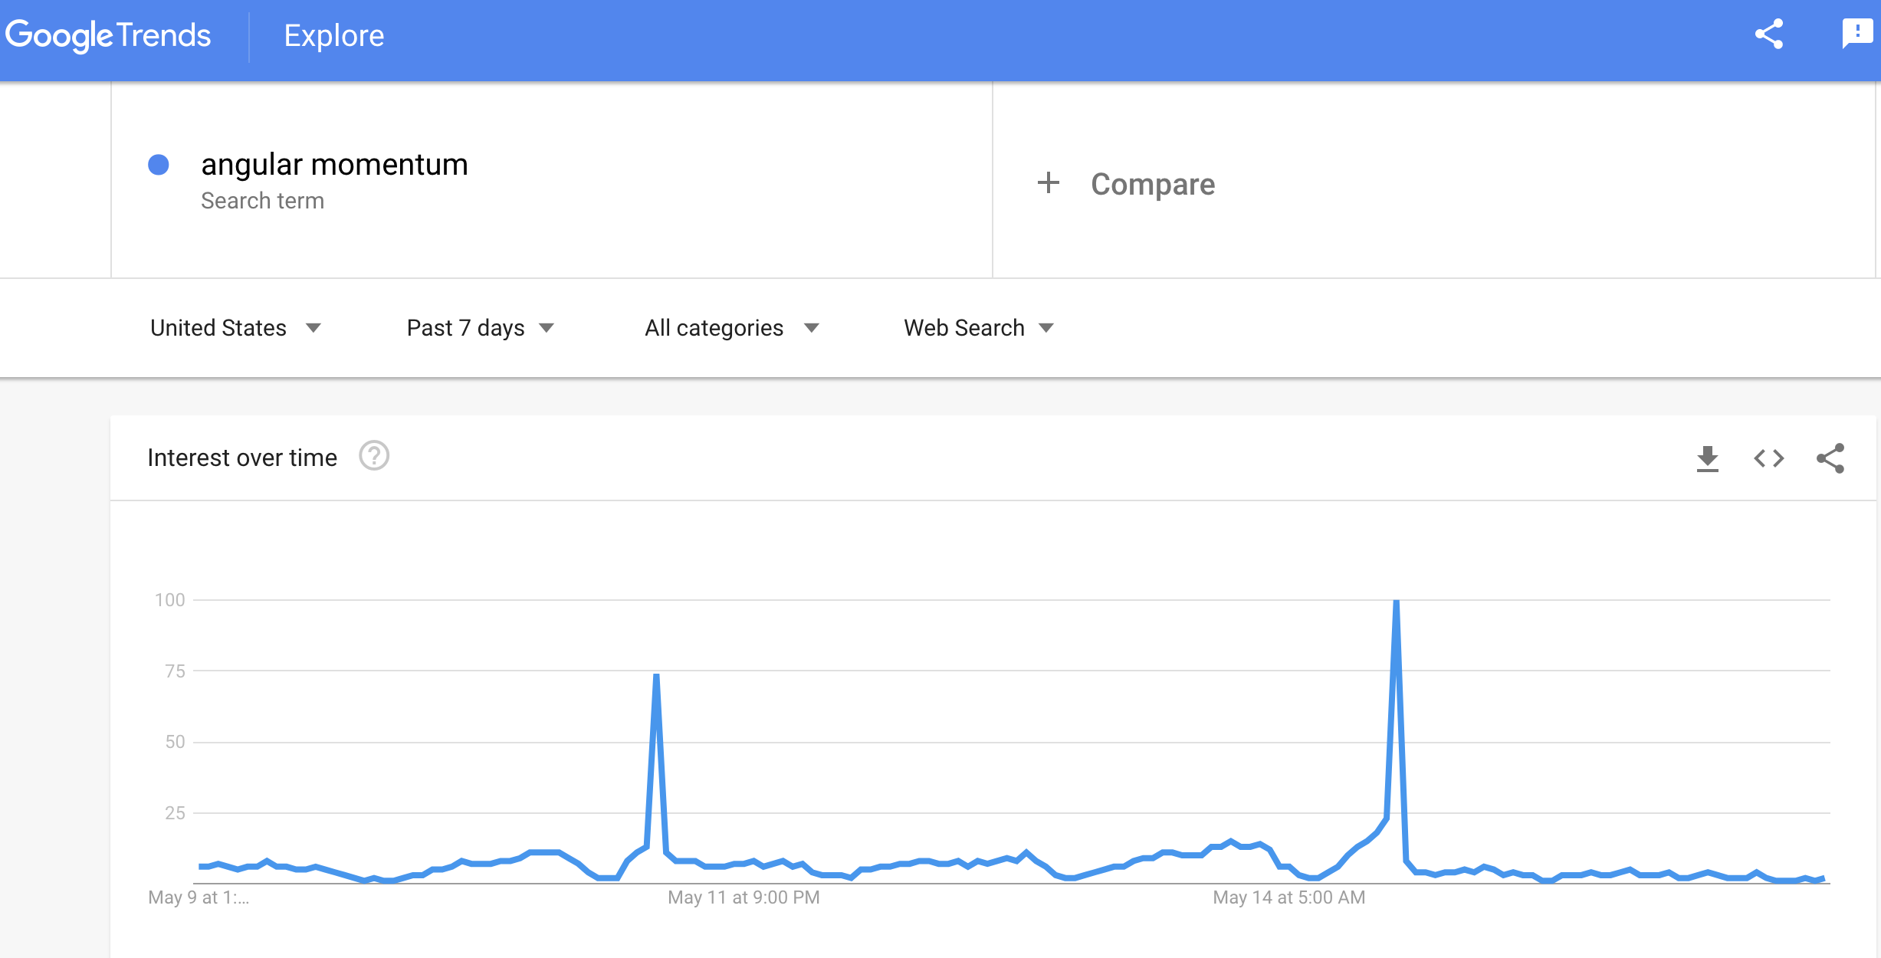
Task: Download the Interest over time CSV
Action: (1707, 458)
